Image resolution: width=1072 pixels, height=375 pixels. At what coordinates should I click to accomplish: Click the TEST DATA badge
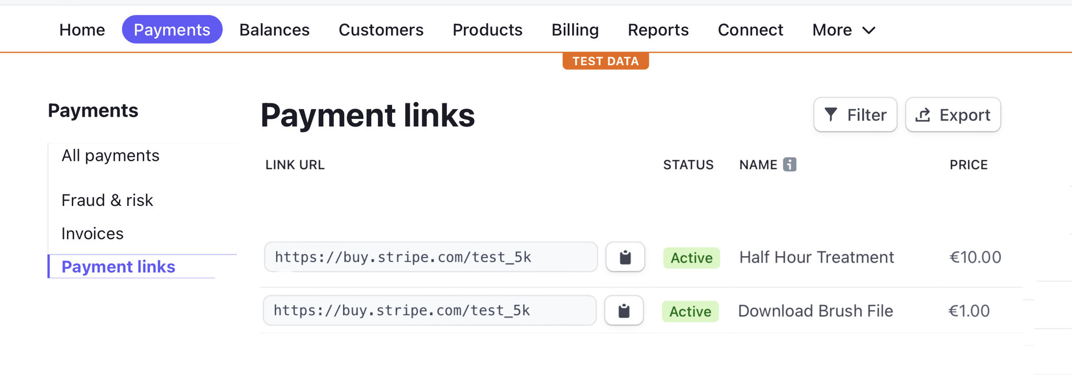tap(605, 61)
